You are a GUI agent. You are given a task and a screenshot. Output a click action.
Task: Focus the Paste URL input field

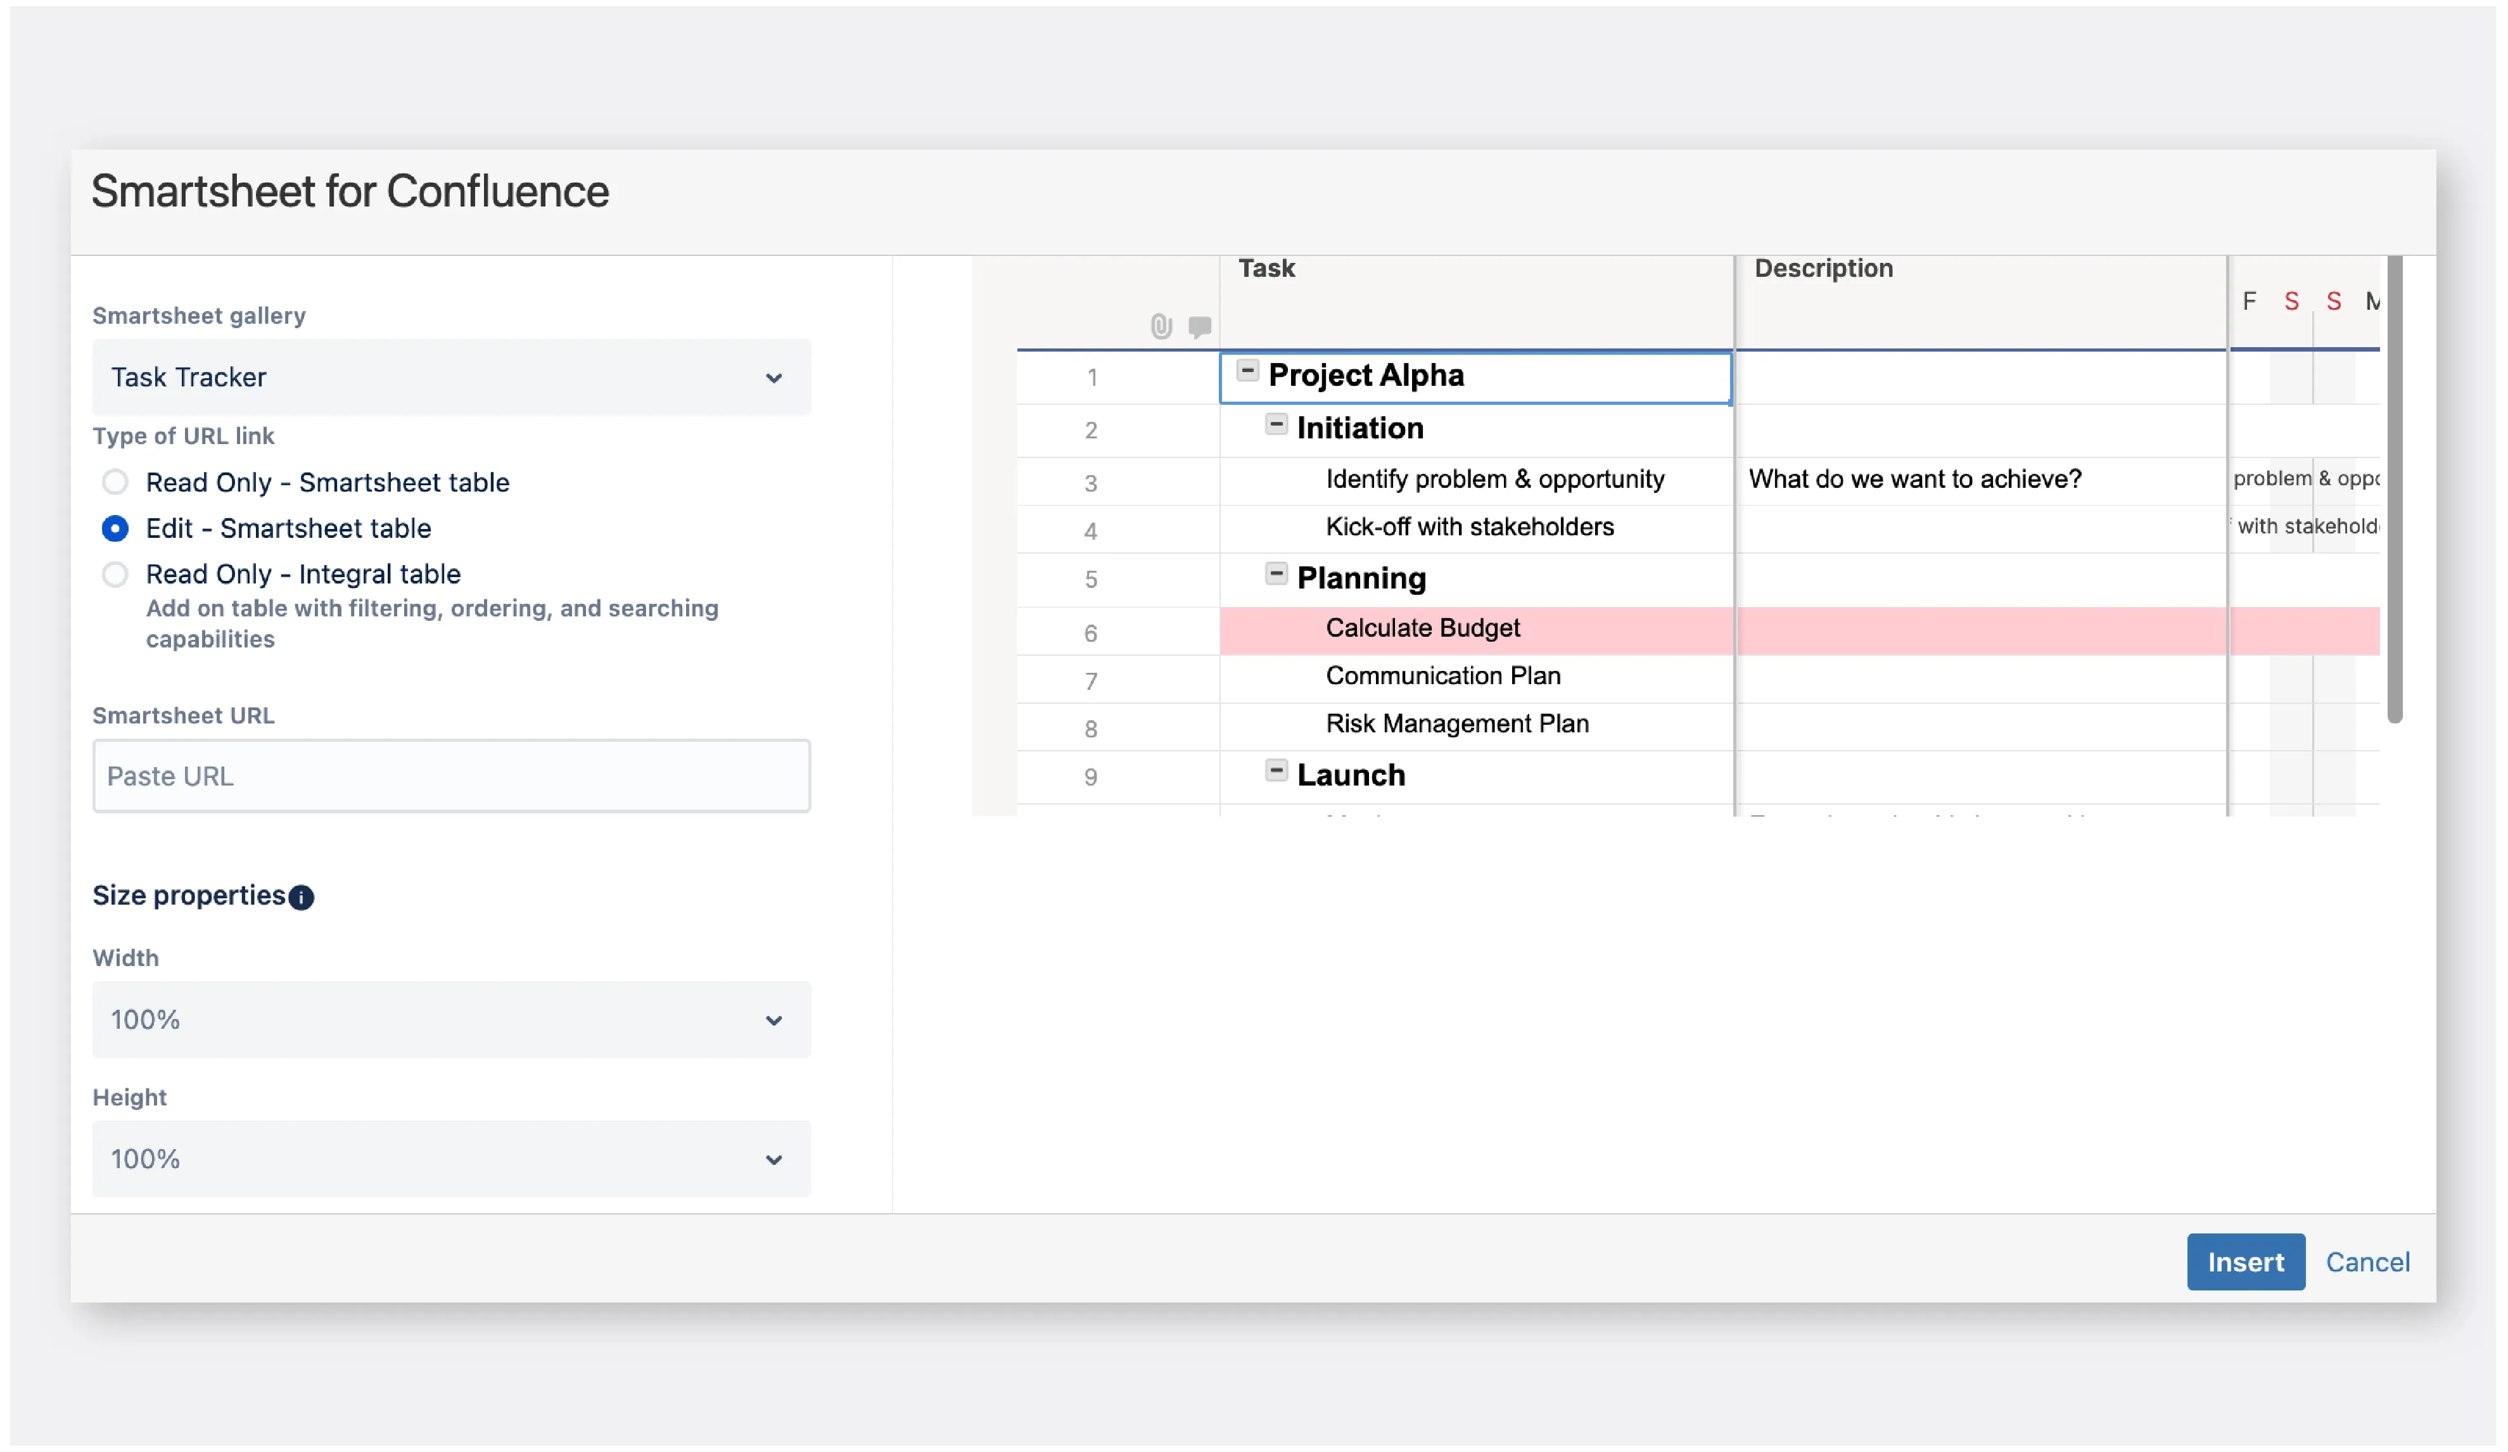point(451,776)
